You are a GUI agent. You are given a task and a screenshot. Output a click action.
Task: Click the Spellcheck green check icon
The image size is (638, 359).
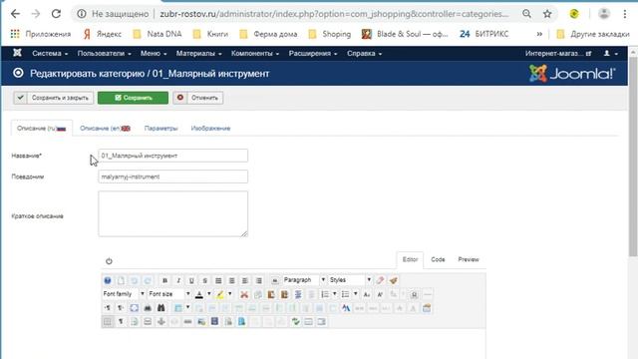(295, 322)
